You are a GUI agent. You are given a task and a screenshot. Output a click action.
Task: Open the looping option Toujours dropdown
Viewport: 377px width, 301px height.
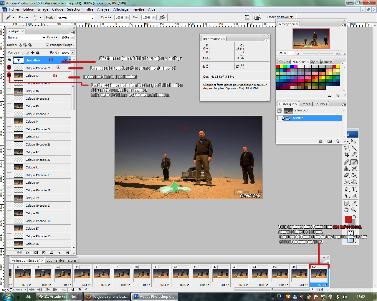pos(18,290)
